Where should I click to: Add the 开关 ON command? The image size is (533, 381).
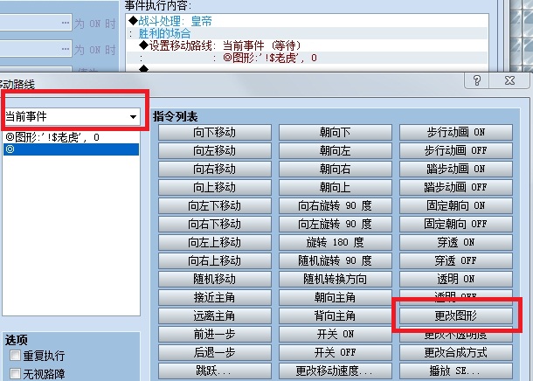pyautogui.click(x=336, y=334)
